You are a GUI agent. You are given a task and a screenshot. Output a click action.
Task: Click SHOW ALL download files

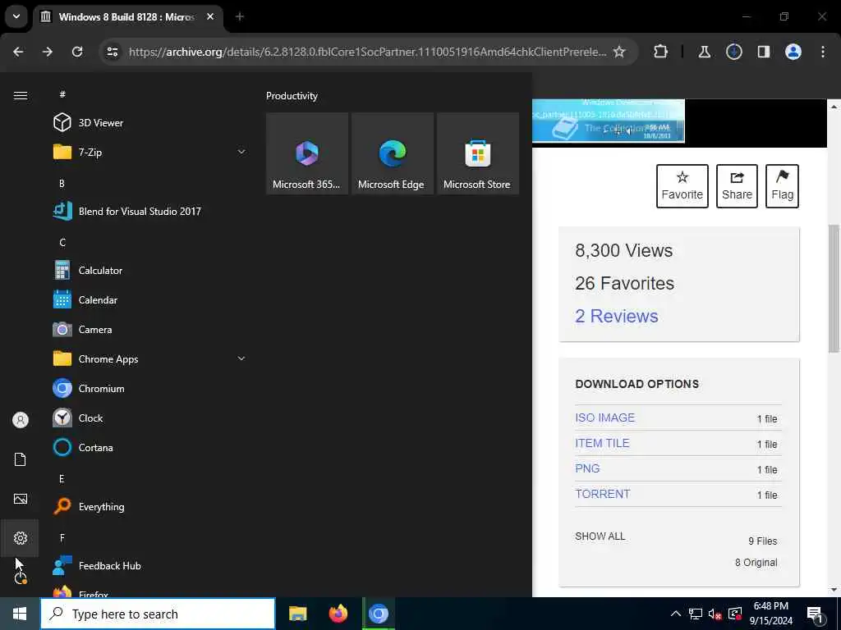[x=600, y=536]
